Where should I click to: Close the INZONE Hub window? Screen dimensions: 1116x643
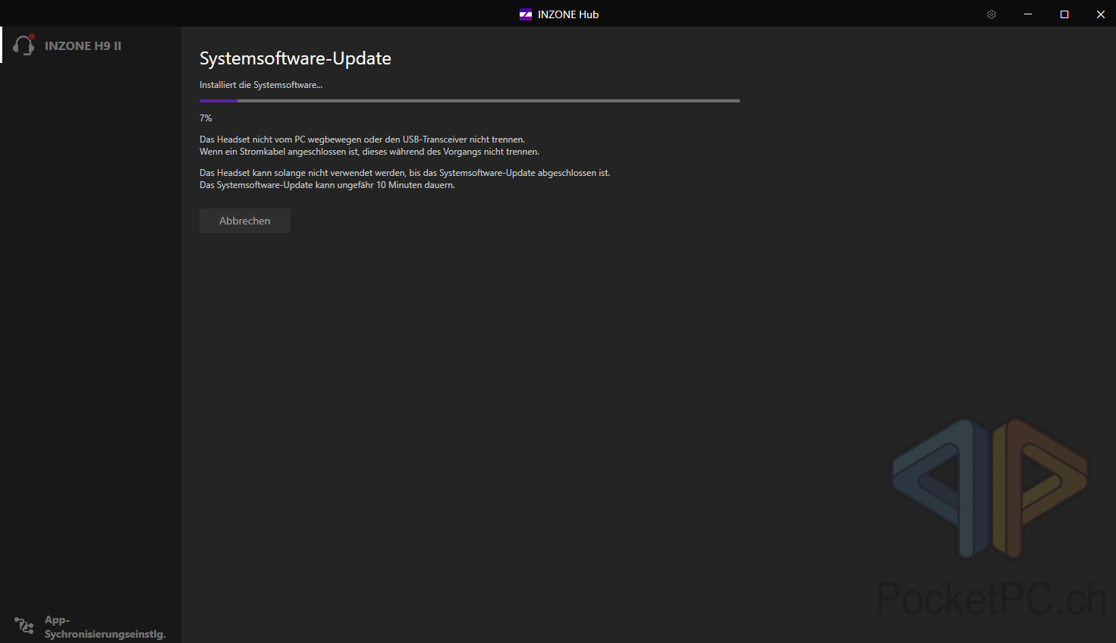[1100, 14]
